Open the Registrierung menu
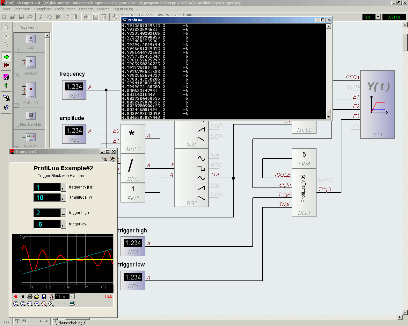Viewport: 408px width, 326px height. [x=123, y=9]
